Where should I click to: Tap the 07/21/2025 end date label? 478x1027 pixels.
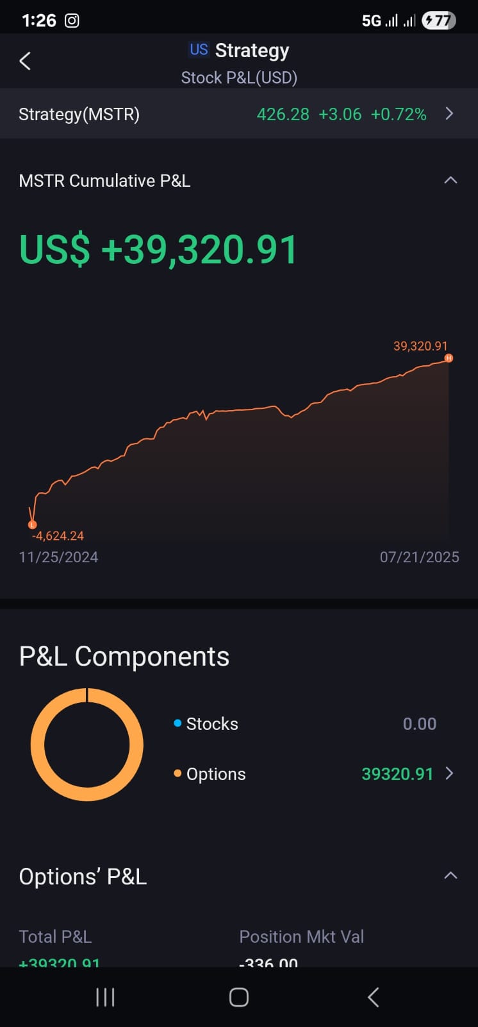420,557
